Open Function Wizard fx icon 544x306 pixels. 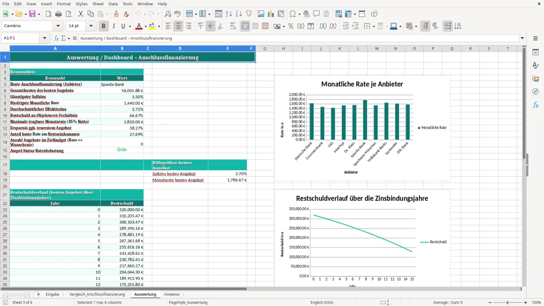(x=56, y=38)
